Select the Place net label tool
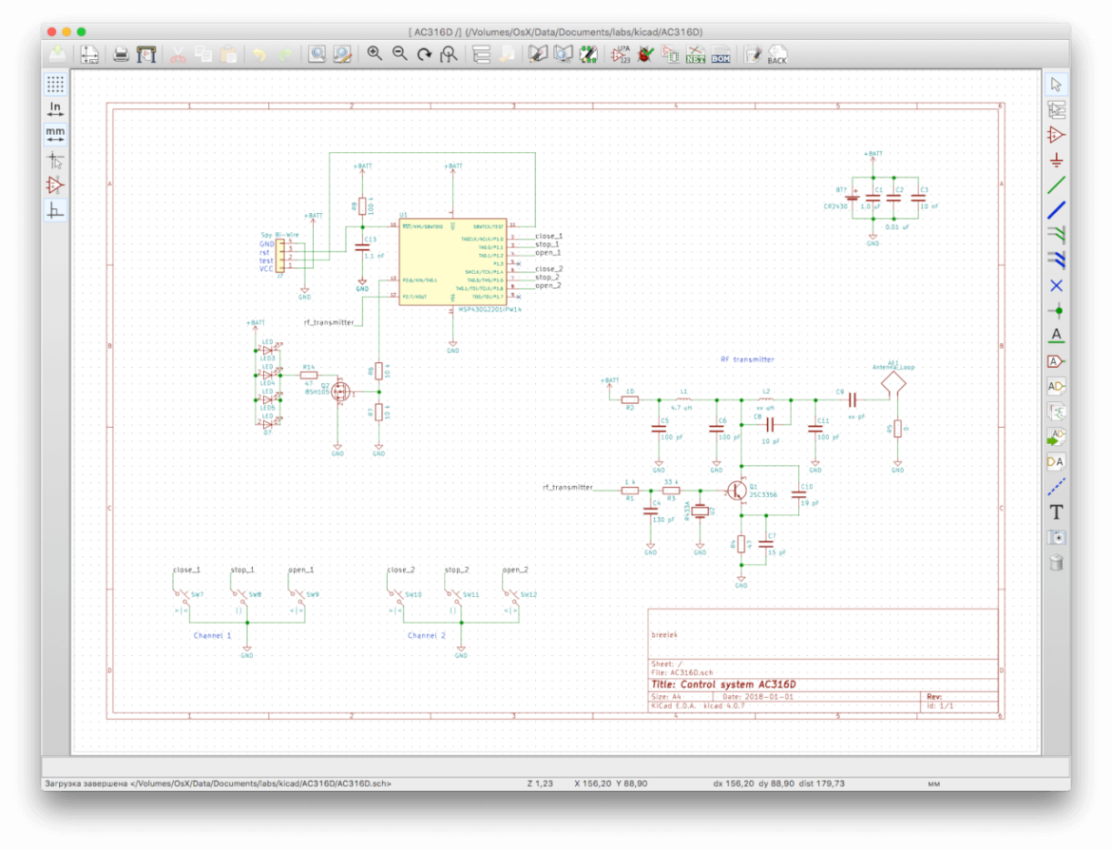 1056,336
